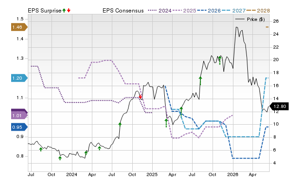Click the 26 right price axis label
Screen dimensions: 297x177
point(276,21)
